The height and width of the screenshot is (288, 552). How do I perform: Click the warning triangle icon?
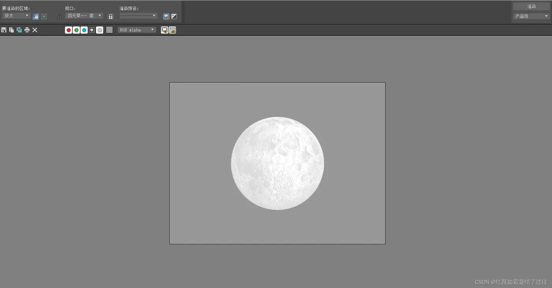coord(59,17)
